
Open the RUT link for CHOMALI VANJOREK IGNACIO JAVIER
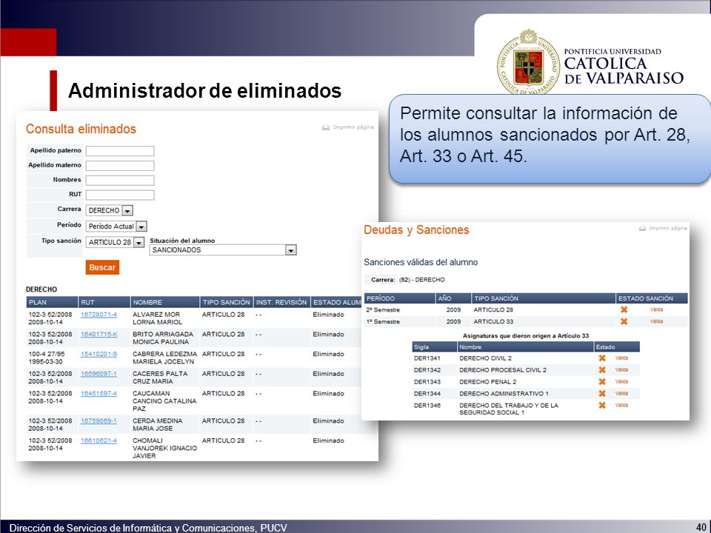[99, 440]
